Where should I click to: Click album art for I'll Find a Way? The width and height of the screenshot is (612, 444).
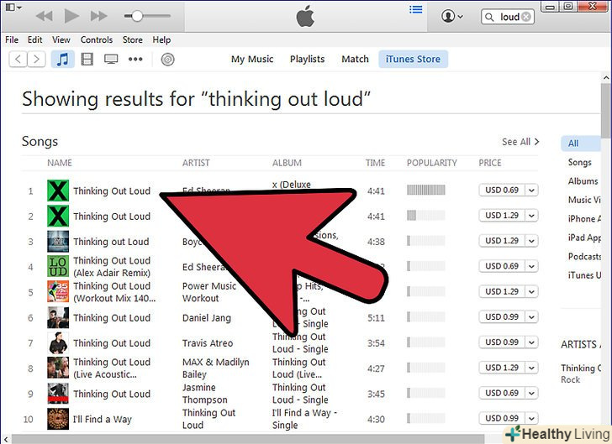(x=58, y=419)
